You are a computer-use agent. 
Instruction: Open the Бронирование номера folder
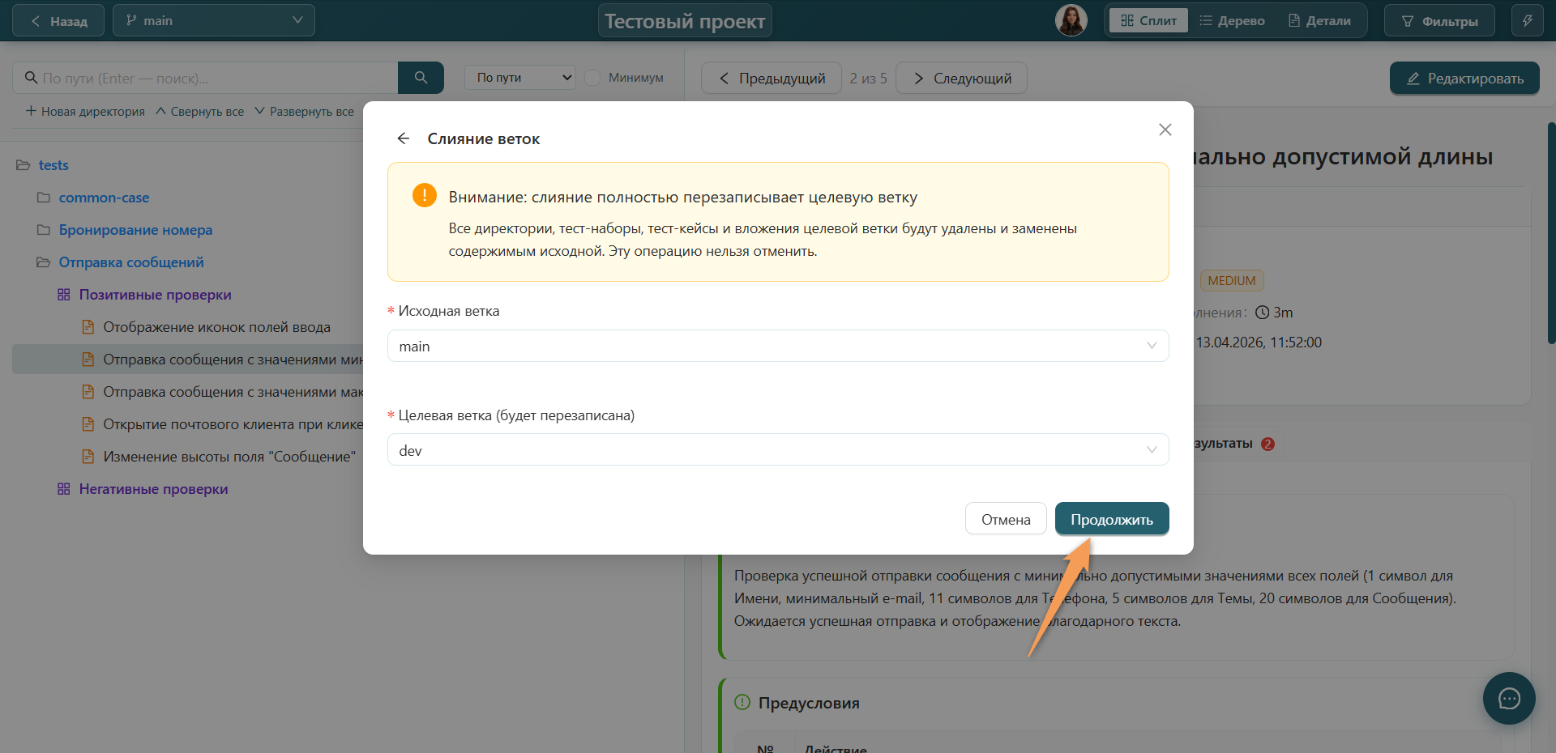(x=135, y=230)
